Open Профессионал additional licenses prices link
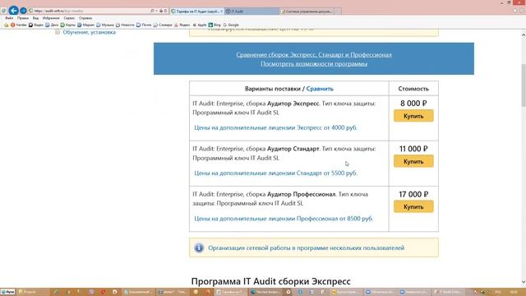526x296 pixels. pyautogui.click(x=284, y=219)
